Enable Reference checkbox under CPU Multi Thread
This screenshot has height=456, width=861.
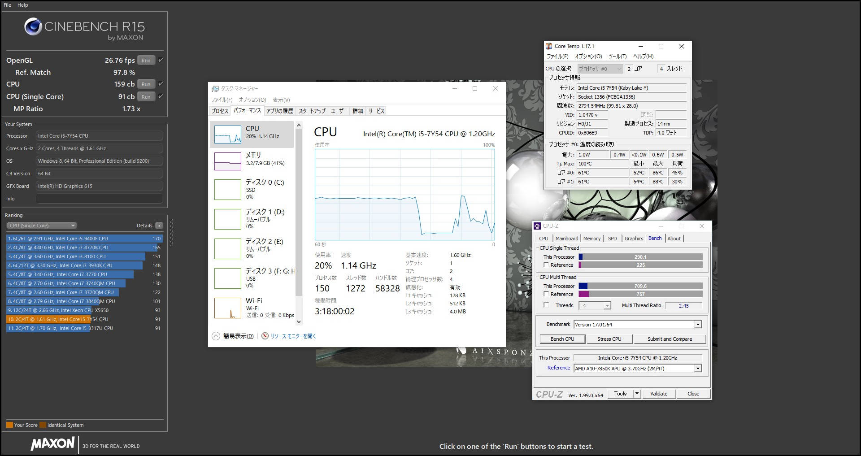[x=546, y=294]
